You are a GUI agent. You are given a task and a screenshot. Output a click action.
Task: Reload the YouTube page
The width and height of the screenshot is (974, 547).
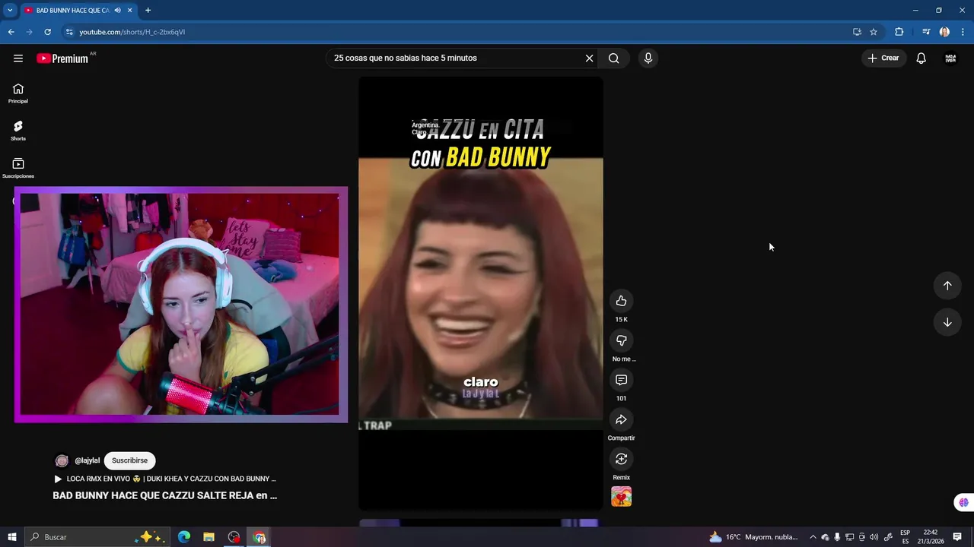47,32
